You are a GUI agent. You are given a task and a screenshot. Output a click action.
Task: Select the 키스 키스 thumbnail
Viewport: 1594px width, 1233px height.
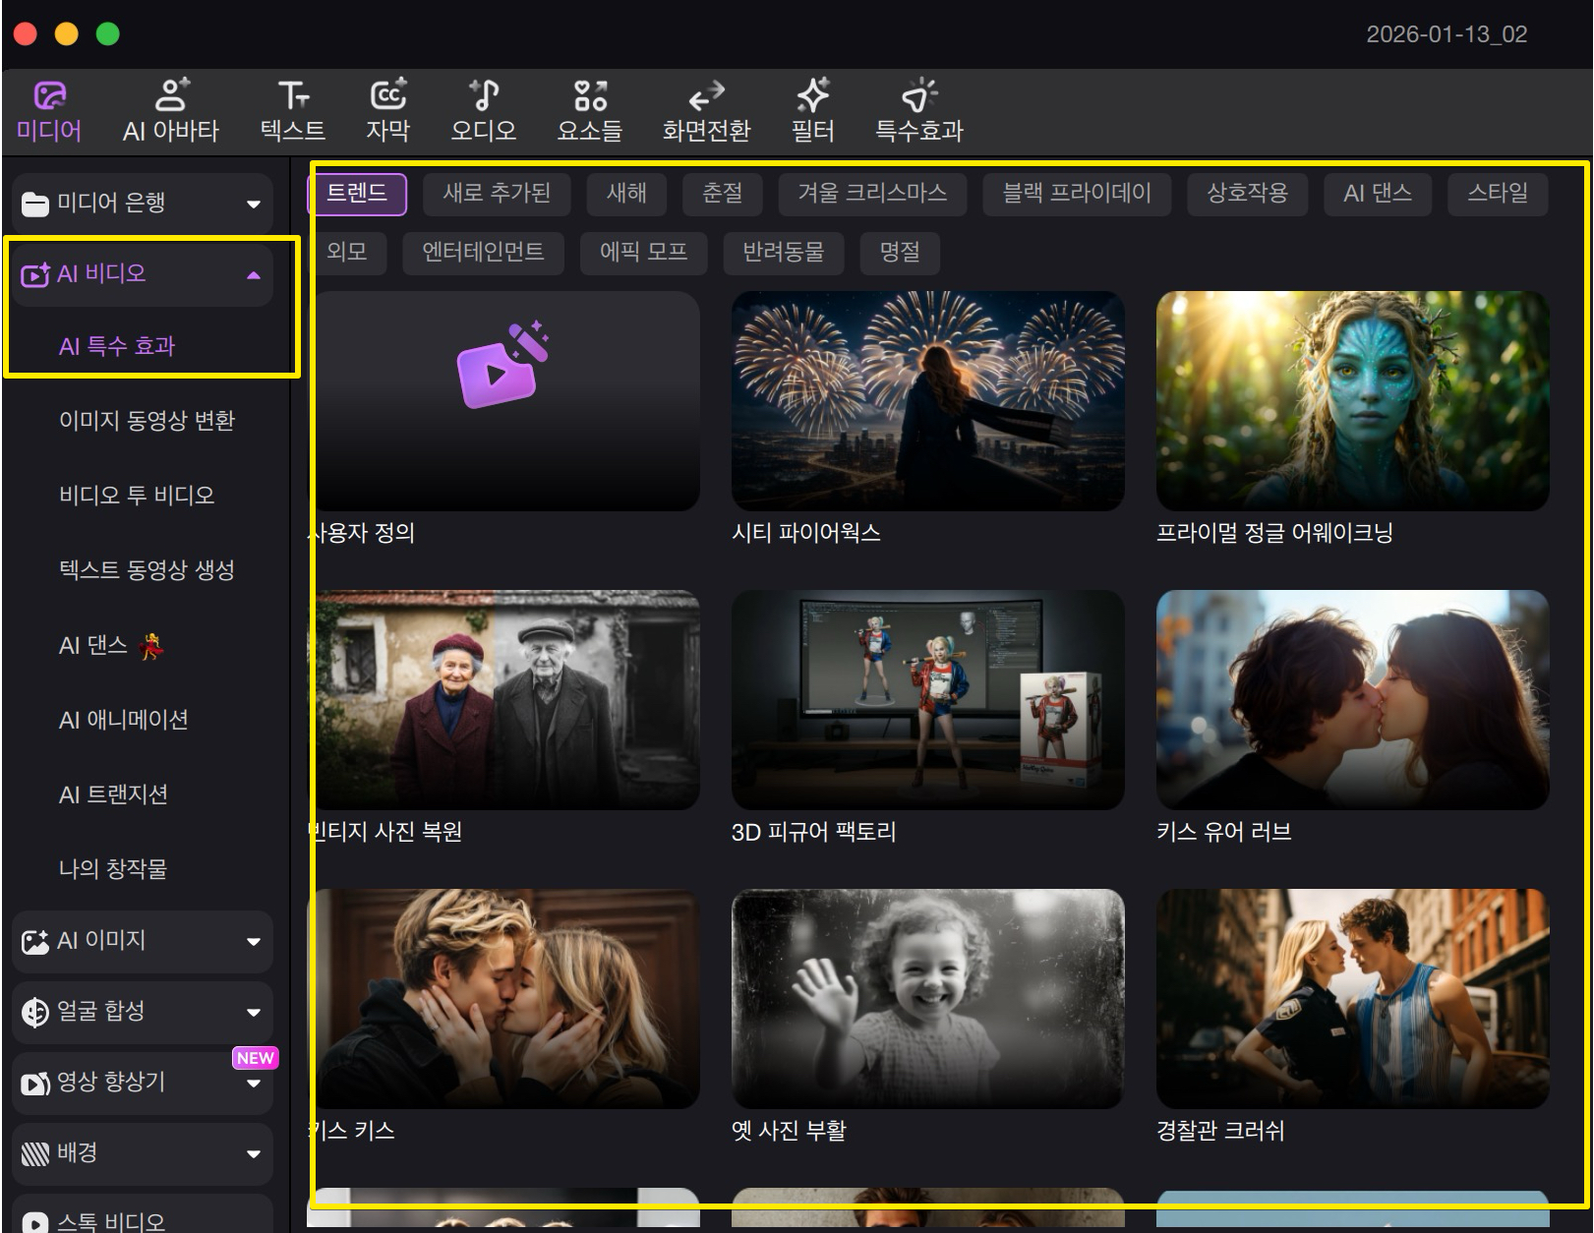pos(503,999)
